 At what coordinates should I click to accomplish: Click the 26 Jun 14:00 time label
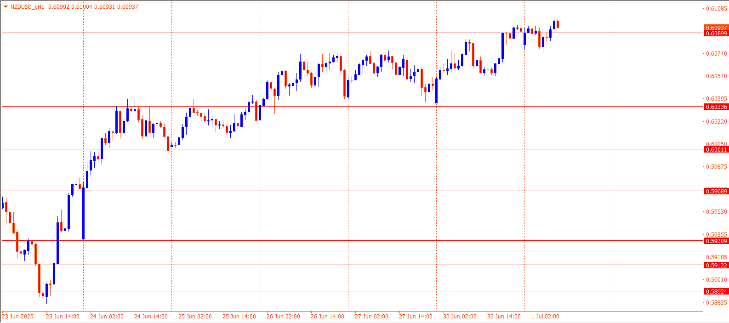point(327,317)
